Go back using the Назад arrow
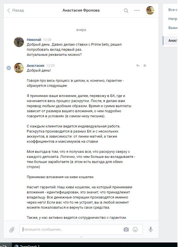178x247 pixels. click(x=15, y=10)
